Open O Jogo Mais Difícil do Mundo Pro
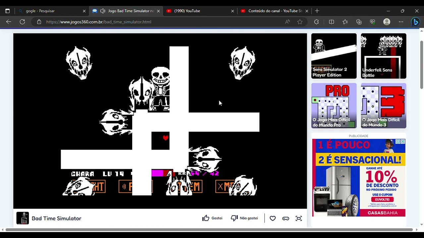 (x=334, y=105)
